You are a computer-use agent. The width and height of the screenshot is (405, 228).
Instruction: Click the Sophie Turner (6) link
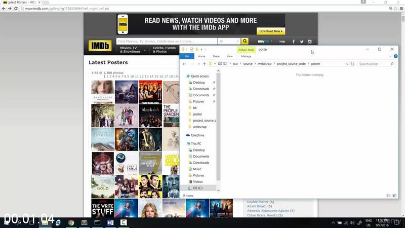[261, 202]
